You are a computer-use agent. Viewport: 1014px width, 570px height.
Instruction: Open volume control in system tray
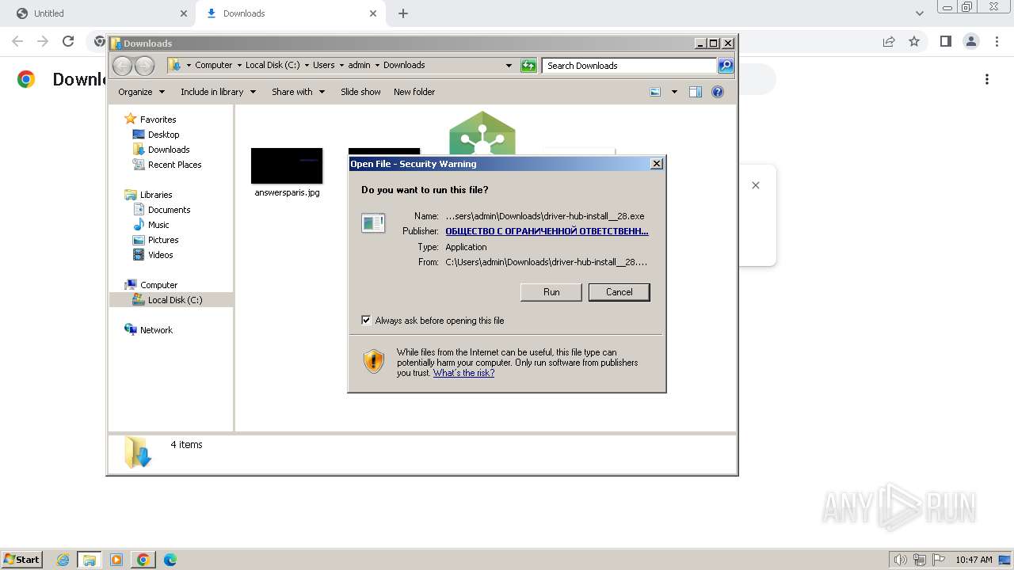coord(901,560)
